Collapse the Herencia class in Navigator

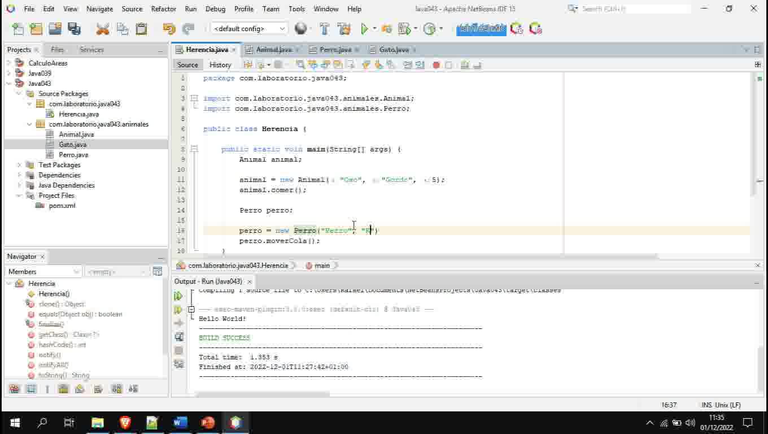9,284
